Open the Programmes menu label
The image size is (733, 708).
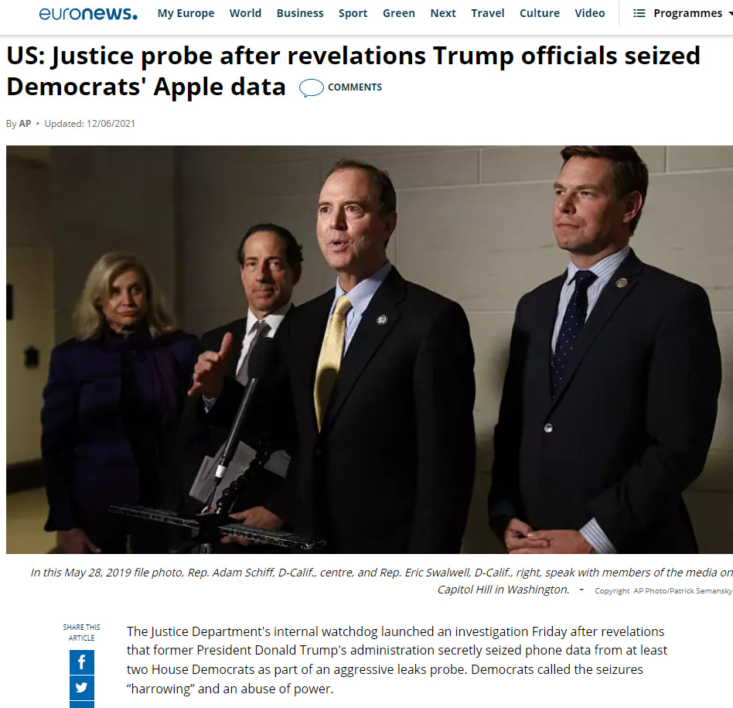pyautogui.click(x=687, y=13)
